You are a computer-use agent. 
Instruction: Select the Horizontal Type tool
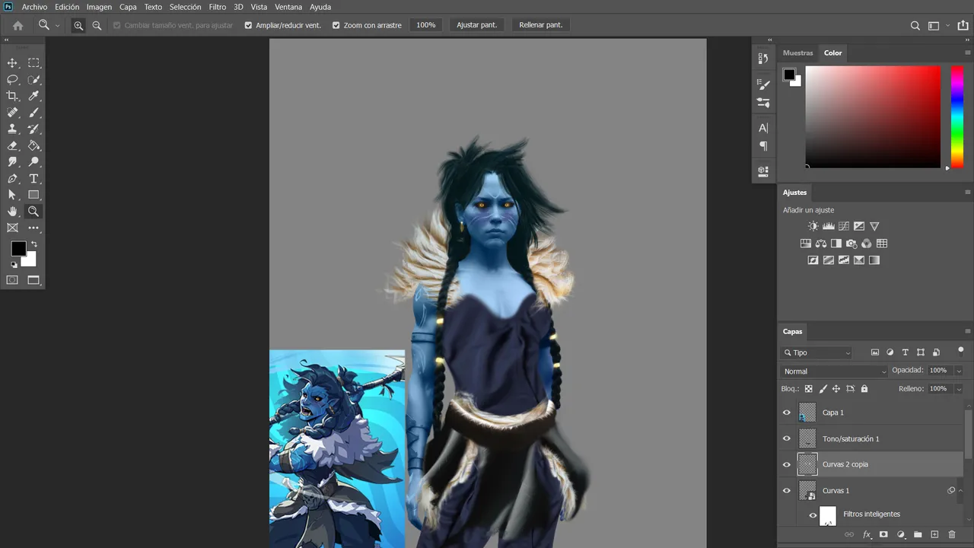click(33, 179)
